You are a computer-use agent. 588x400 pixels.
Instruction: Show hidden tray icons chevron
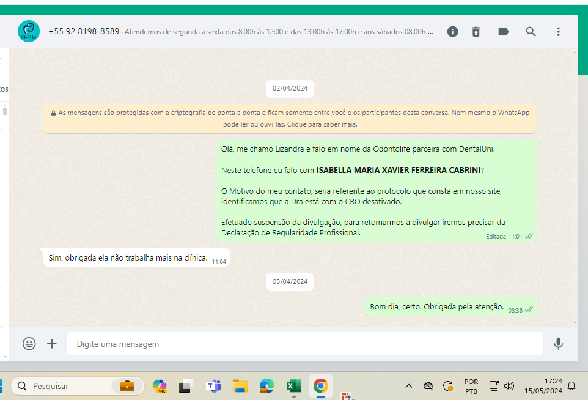tap(409, 386)
